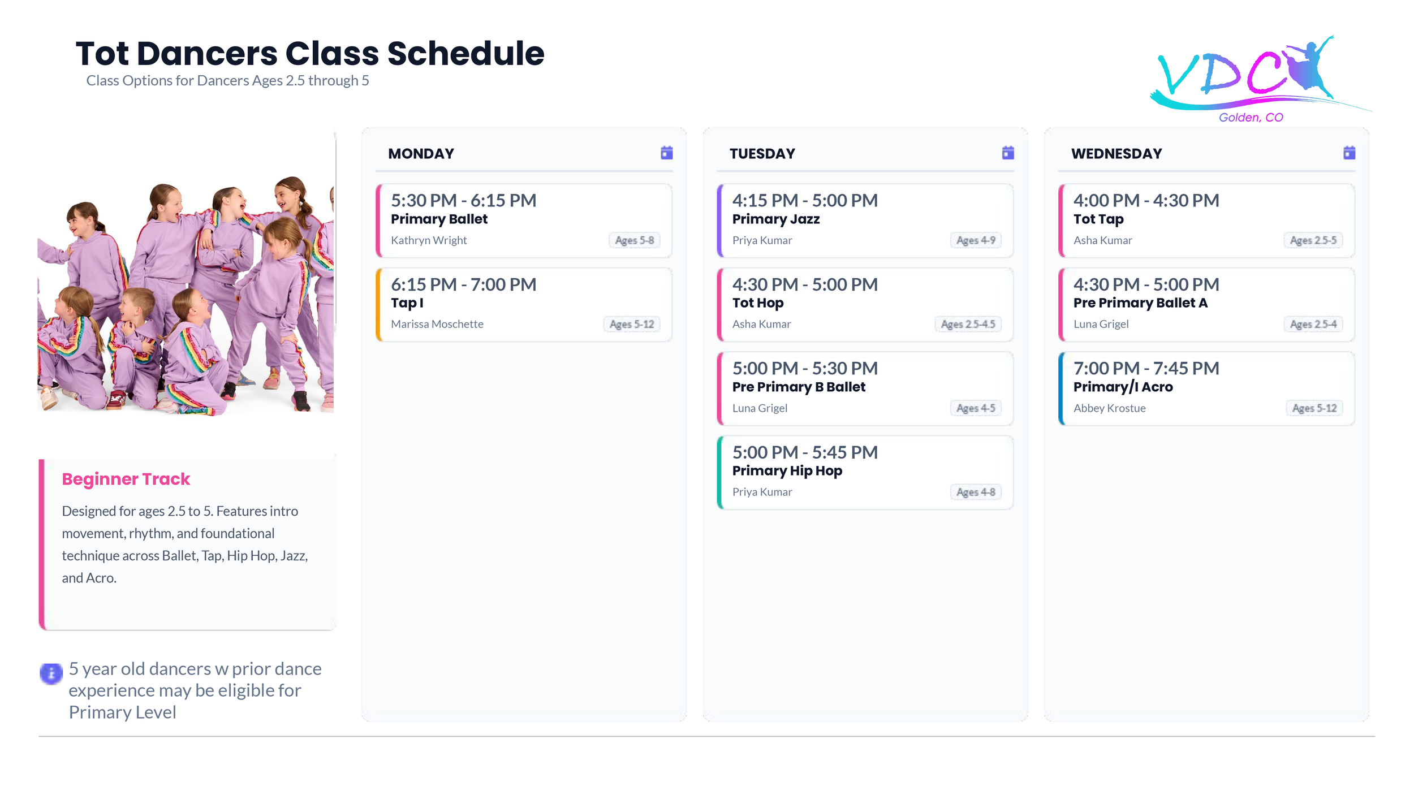
Task: Select the Tap I class card
Action: [x=524, y=305]
